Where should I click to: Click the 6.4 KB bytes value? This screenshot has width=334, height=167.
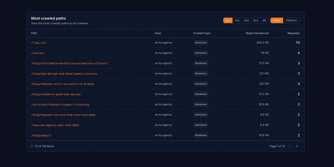click(265, 125)
